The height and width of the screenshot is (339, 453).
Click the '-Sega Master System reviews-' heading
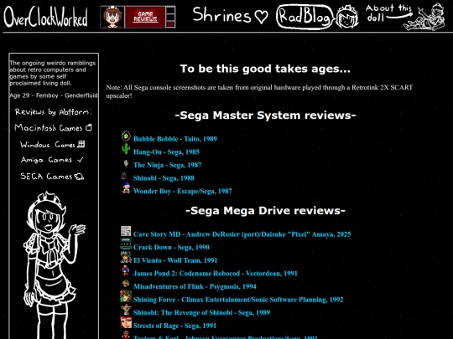tap(265, 116)
